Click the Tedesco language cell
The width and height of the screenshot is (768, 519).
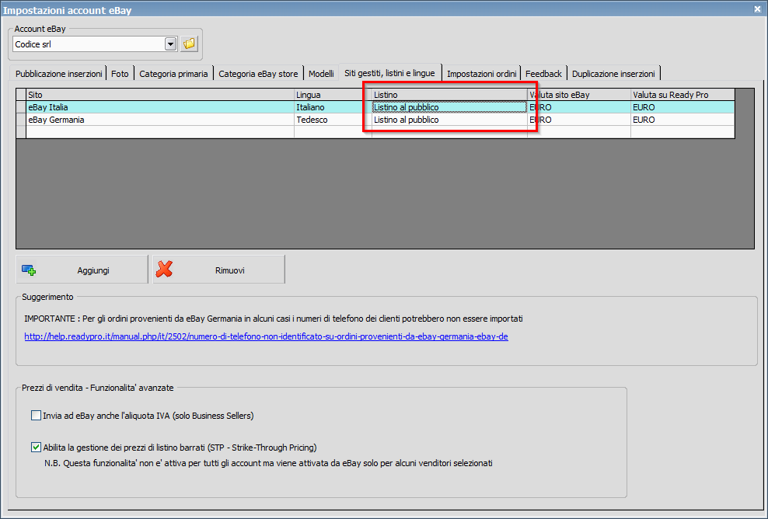(x=333, y=120)
